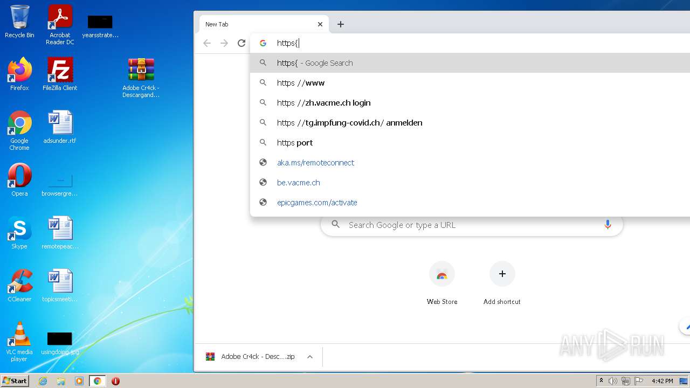690x388 pixels.
Task: Open the remotepeac... Word document
Action: (60, 233)
